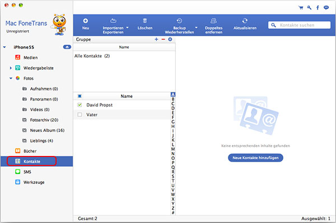Click the red minus remove group icon
336x223 pixels.
164,39
